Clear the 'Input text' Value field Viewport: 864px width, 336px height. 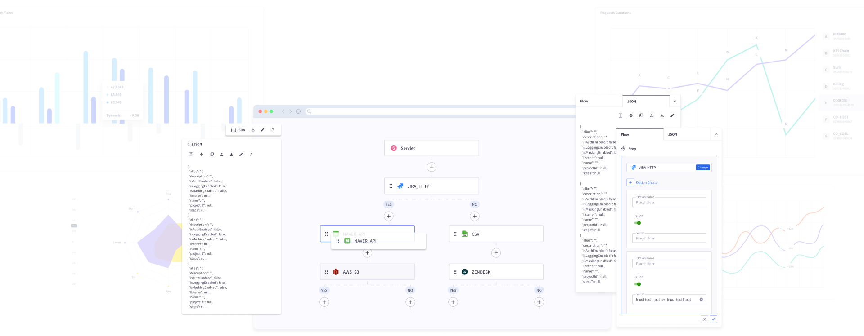701,300
